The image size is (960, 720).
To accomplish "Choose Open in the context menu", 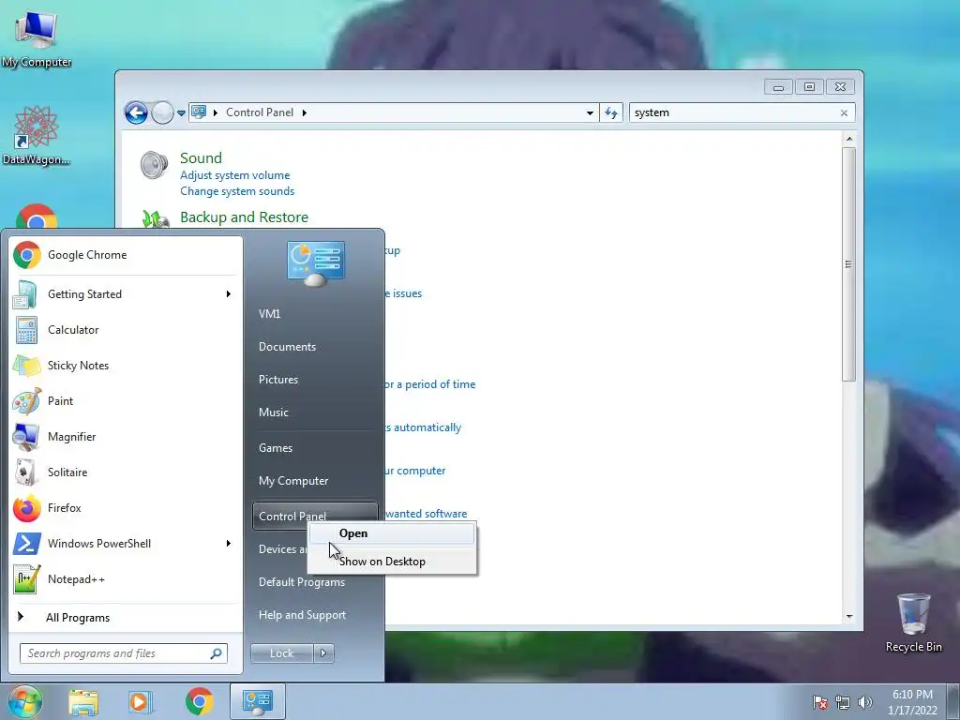I will tap(392, 533).
